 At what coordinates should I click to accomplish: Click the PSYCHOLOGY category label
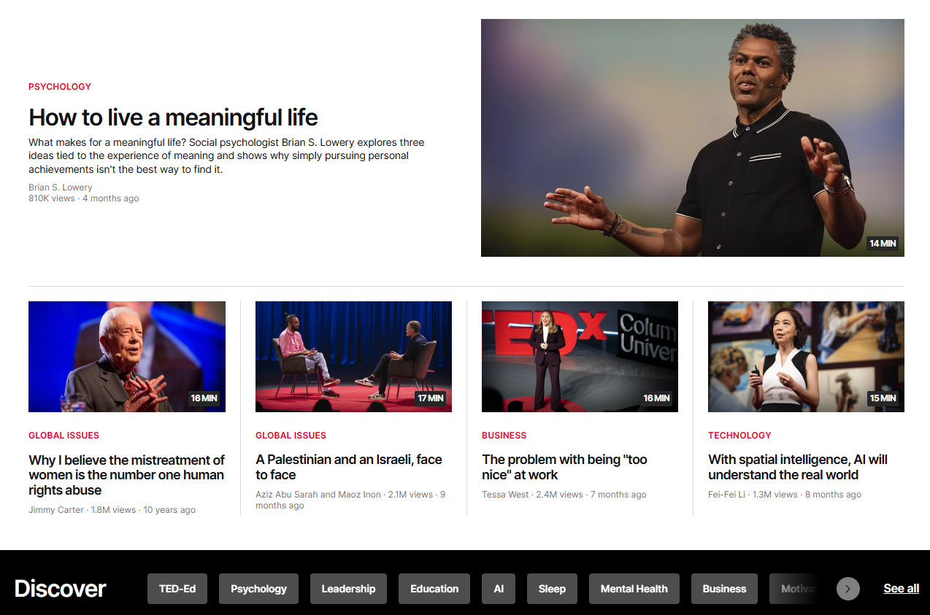(x=60, y=87)
